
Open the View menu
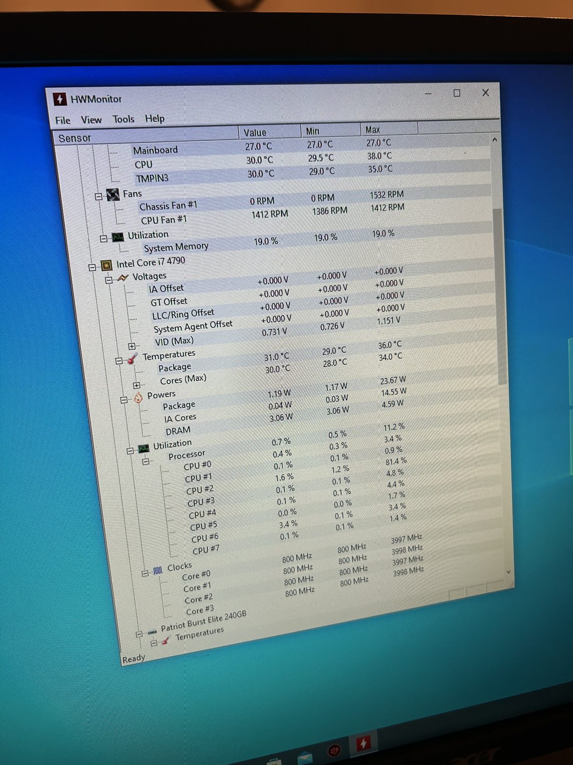pos(91,120)
